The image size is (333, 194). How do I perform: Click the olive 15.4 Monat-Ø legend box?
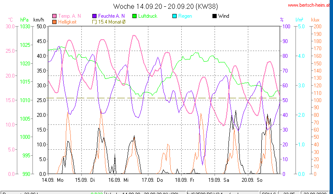click(94, 22)
